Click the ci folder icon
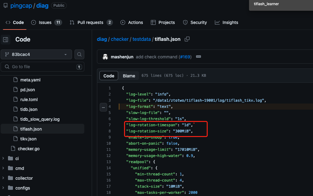Screen dimensions: 313x196 [10, 158]
